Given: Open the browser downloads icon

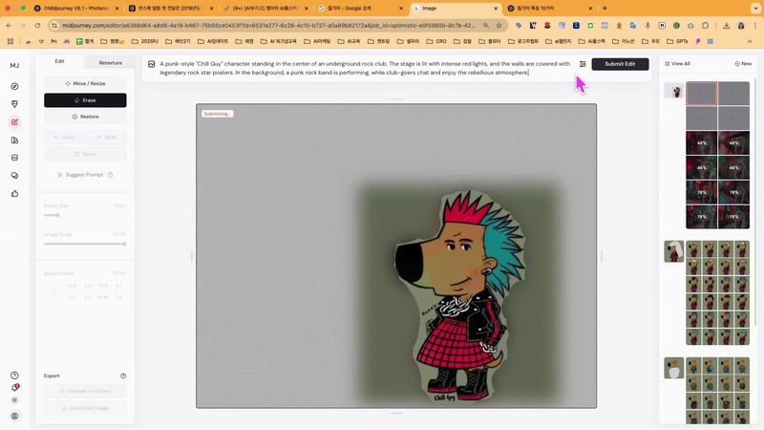Looking at the screenshot, I should 727,26.
